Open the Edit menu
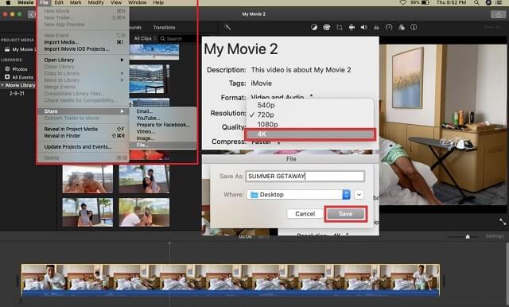 (59, 2)
